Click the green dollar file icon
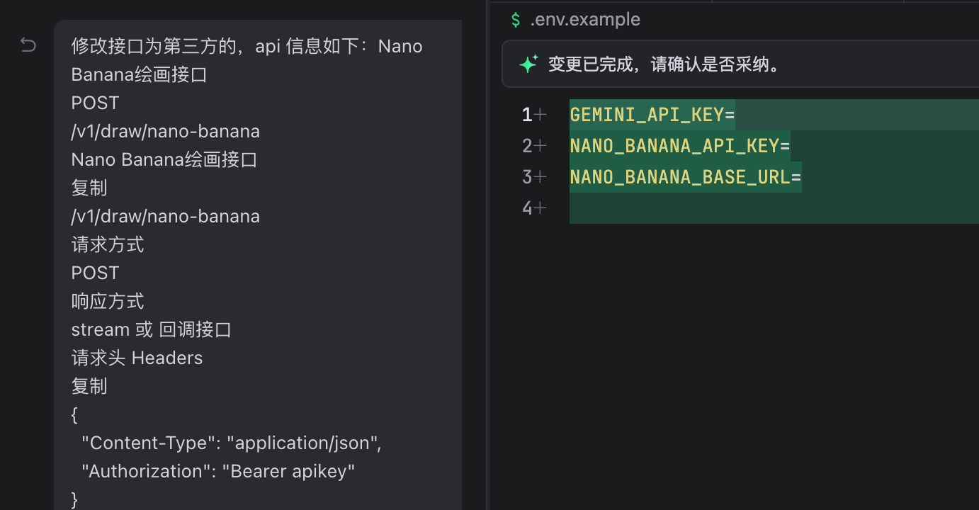 click(x=516, y=20)
